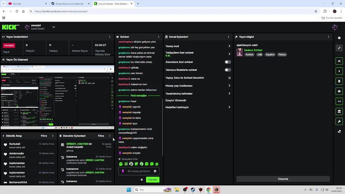Toggle Yalnızca ifadelerle sohbet switch

coord(228,70)
